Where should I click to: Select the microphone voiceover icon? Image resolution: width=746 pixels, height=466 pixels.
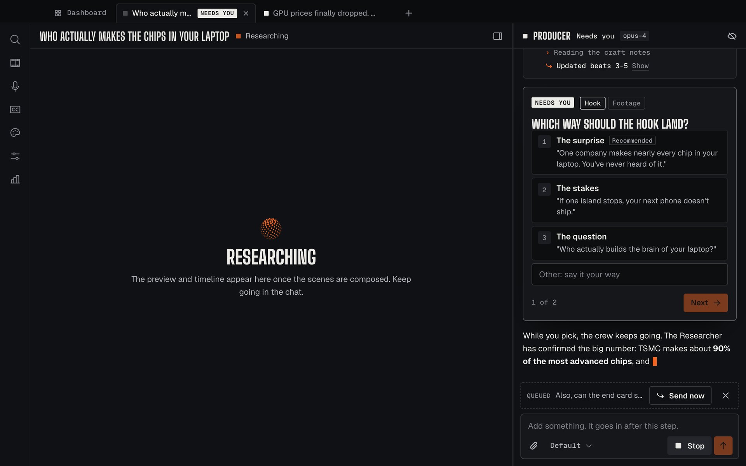coord(15,86)
